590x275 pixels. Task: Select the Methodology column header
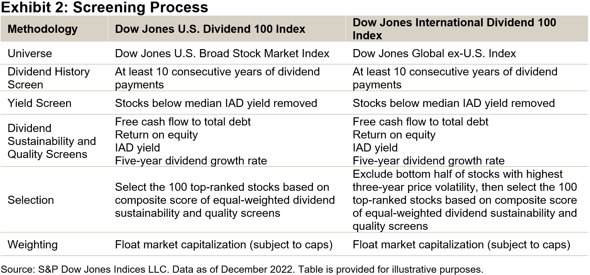click(42, 29)
